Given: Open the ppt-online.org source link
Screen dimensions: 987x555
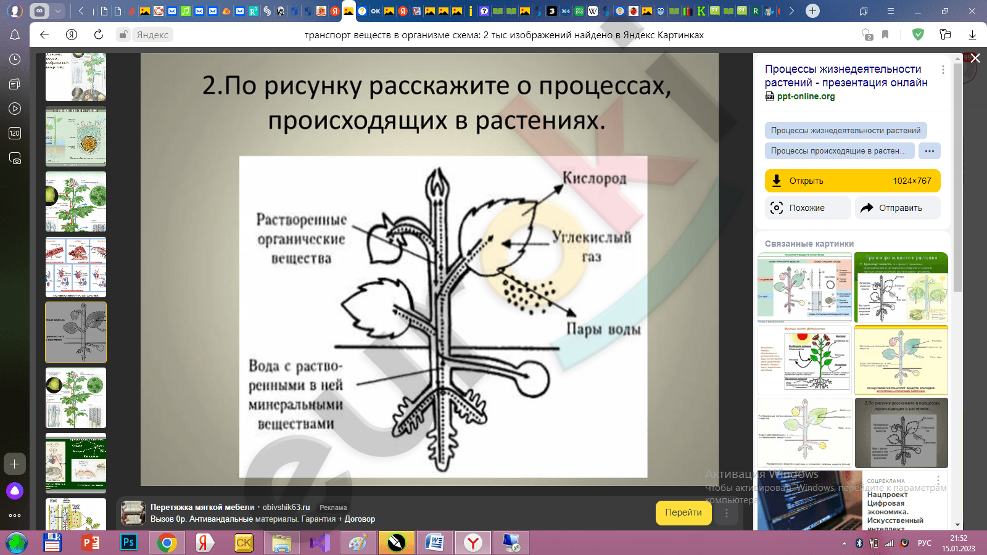Looking at the screenshot, I should (806, 96).
